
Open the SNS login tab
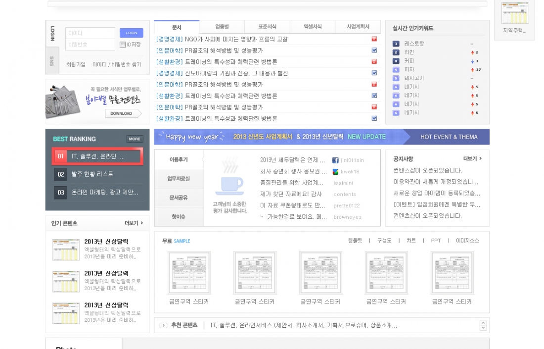point(52,61)
